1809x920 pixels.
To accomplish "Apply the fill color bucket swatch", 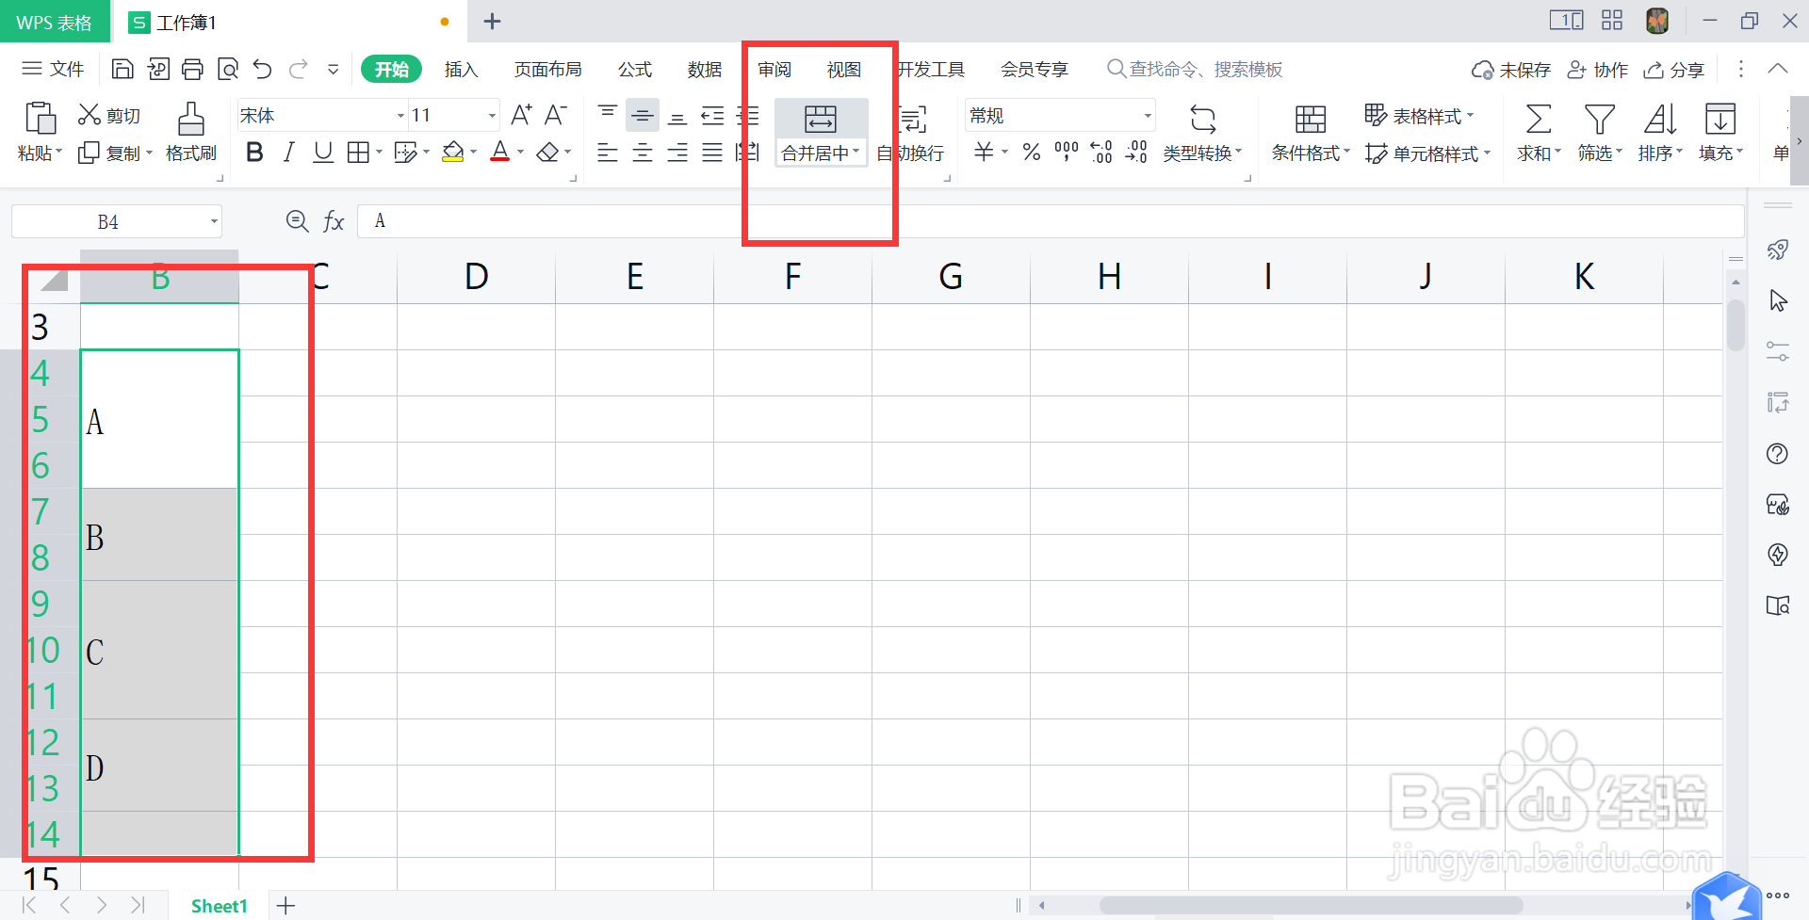I will click(x=453, y=153).
